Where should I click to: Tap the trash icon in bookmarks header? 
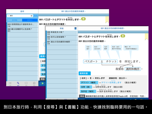pos(75,28)
